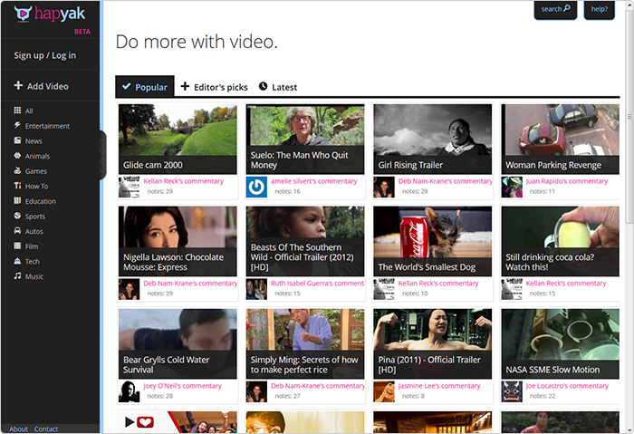Open Suelo: The Man Who Quit Money video
This screenshot has height=434, width=634.
pos(305,140)
